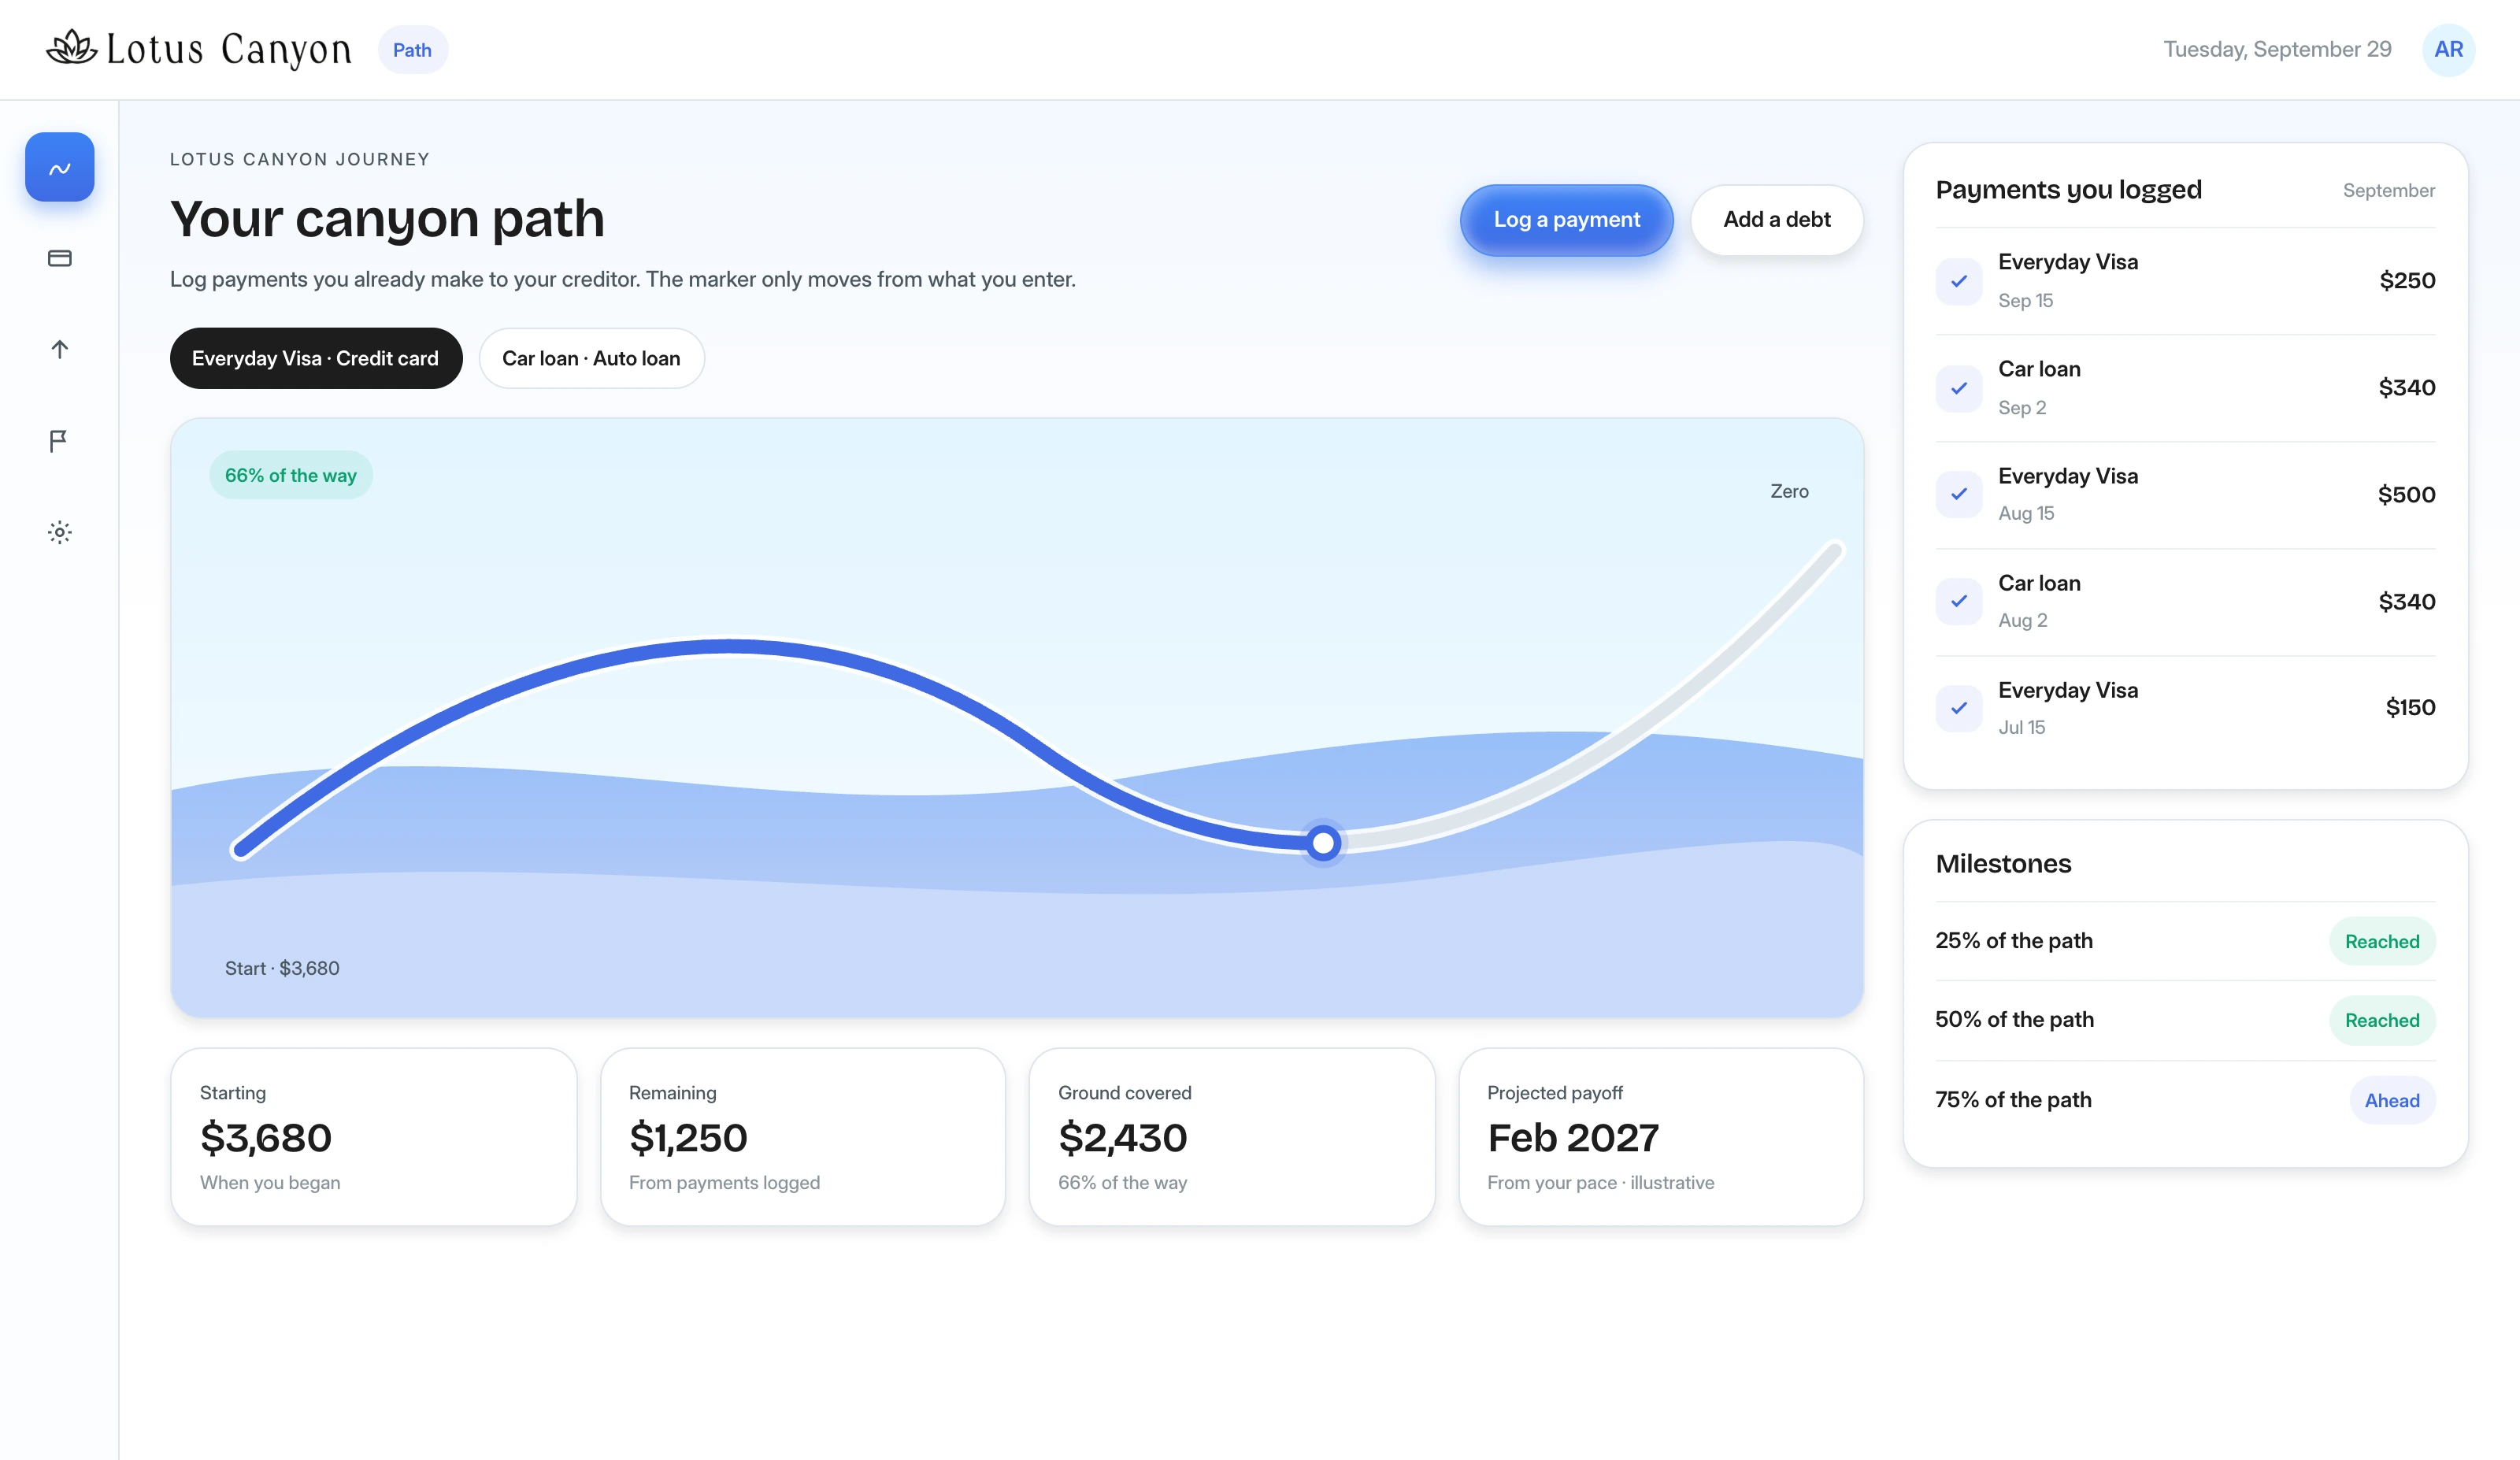This screenshot has width=2520, height=1460.
Task: Click the Ahead badge for 75% milestone
Action: (x=2392, y=1100)
